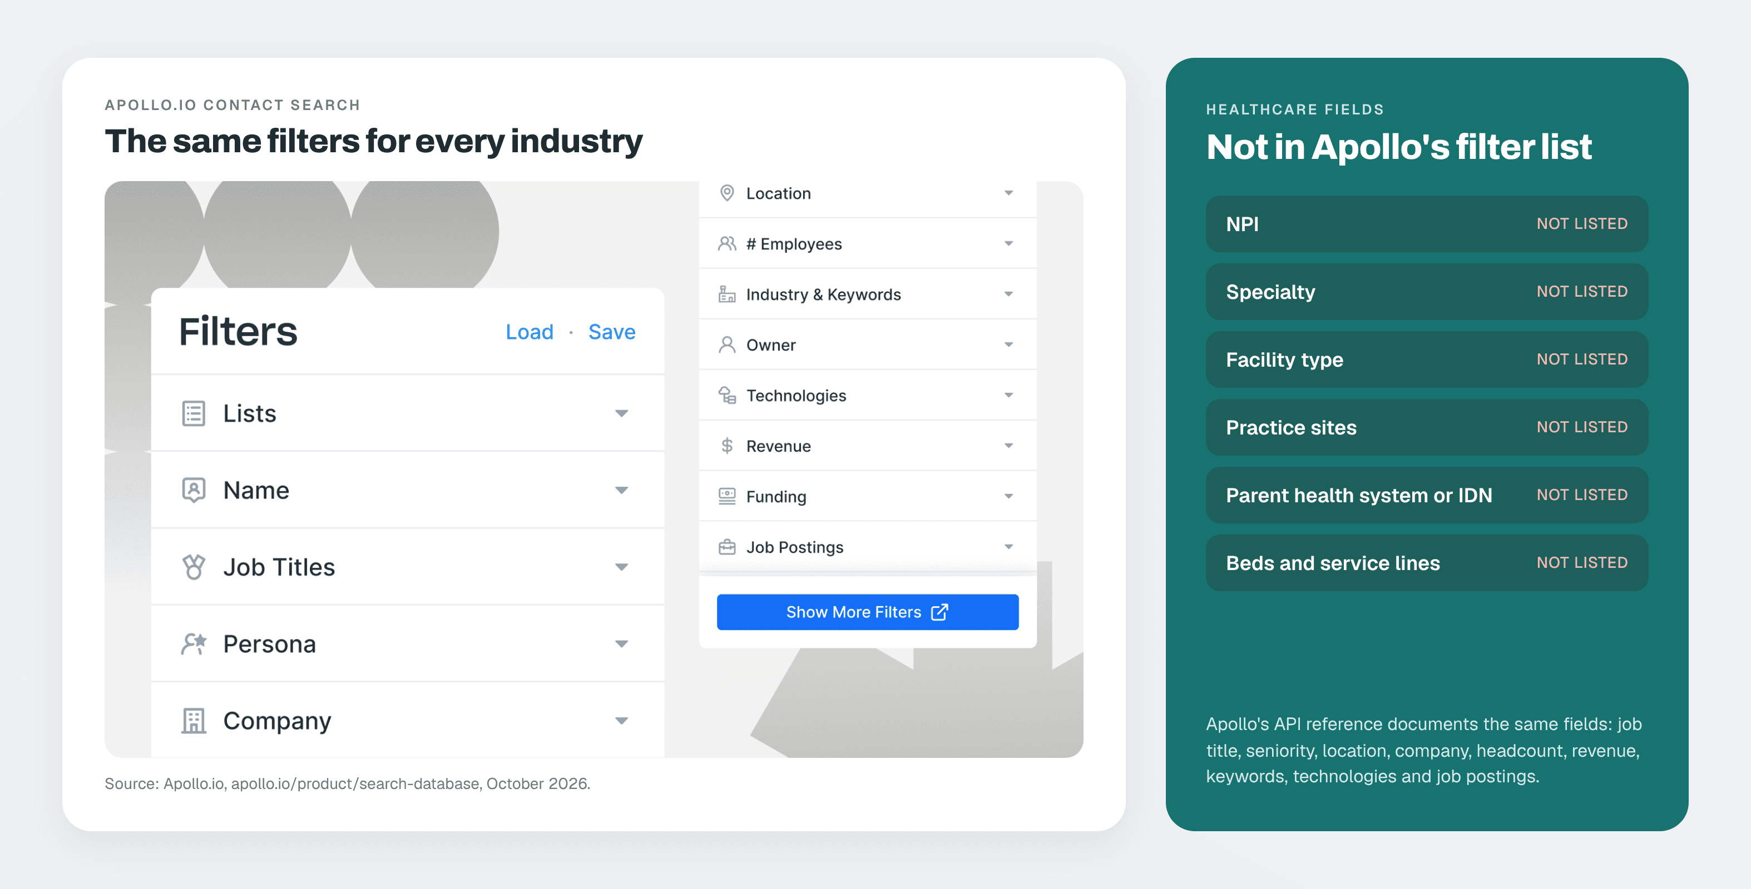
Task: Select the Facility type row
Action: 1426,359
